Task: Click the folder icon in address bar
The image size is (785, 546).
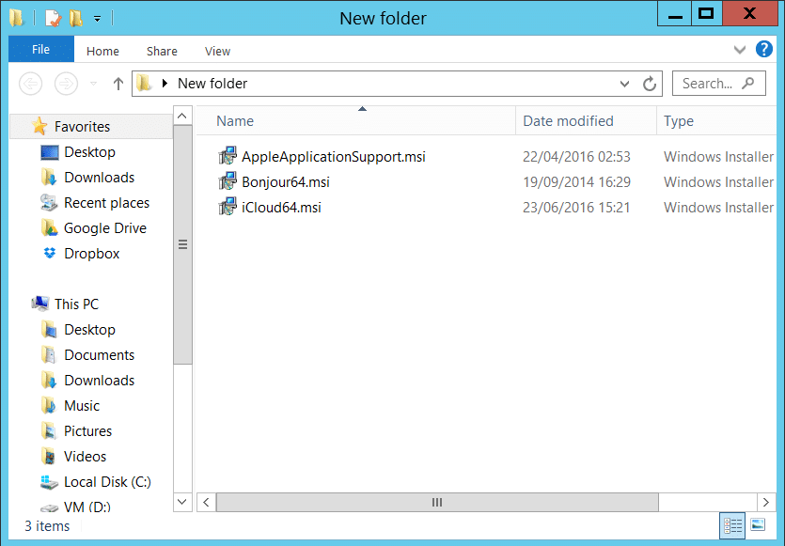Action: [x=144, y=83]
